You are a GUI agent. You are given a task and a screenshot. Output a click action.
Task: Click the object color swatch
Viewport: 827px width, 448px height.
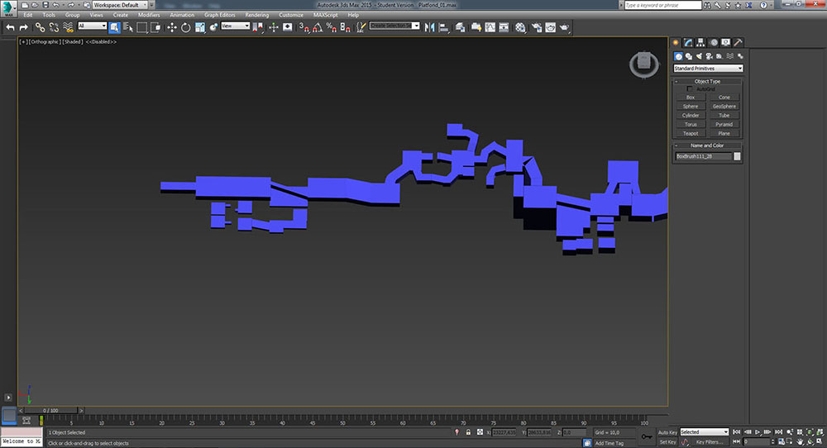point(737,155)
